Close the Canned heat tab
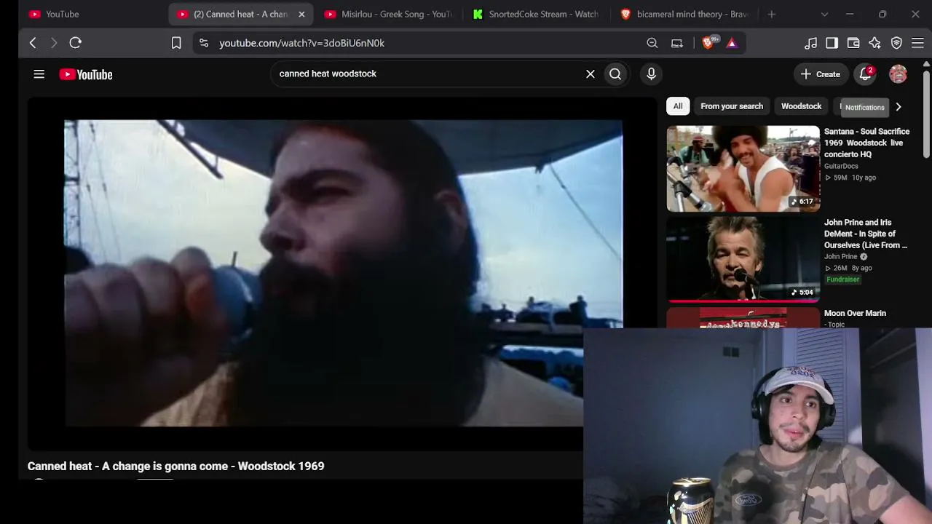 click(x=301, y=14)
